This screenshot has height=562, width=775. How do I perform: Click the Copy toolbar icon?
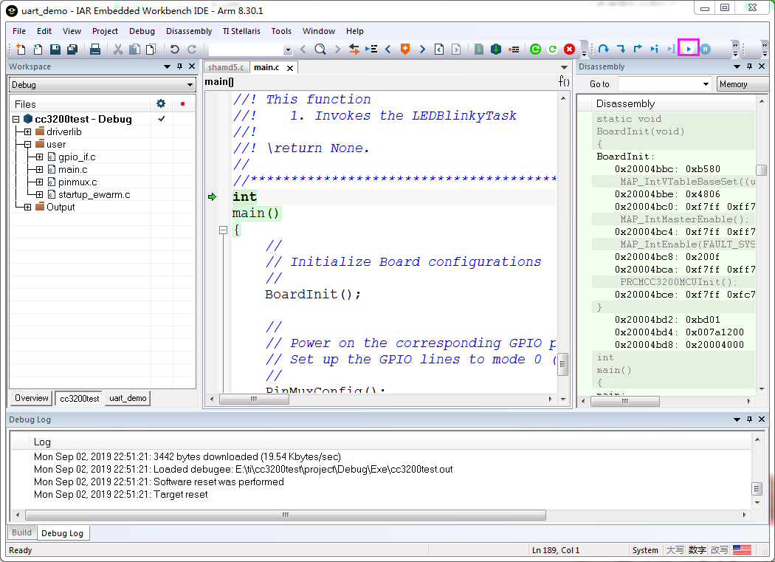point(134,49)
